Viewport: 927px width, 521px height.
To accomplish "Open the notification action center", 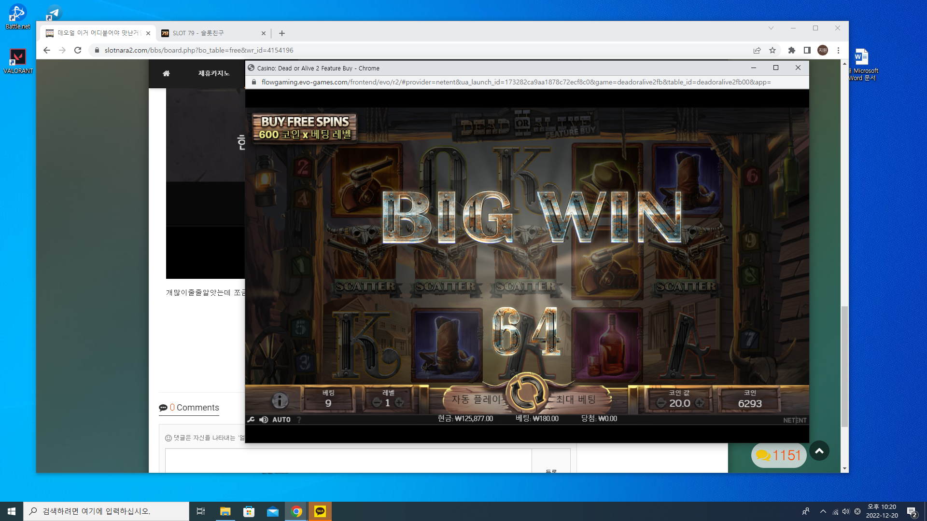I will pos(912,512).
